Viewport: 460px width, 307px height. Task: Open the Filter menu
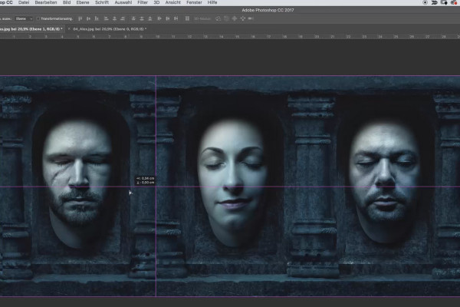[x=143, y=2]
